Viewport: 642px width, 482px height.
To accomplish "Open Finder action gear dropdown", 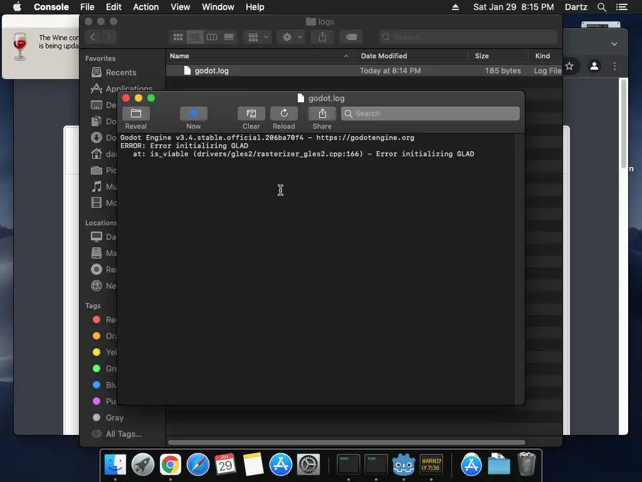I will pos(291,37).
